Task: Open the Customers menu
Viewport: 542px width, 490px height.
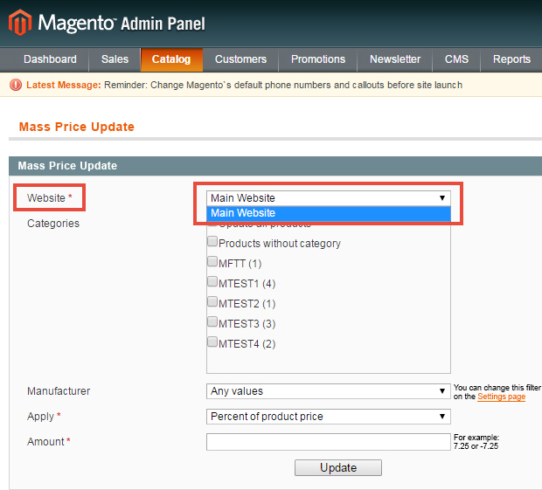Action: coord(240,59)
